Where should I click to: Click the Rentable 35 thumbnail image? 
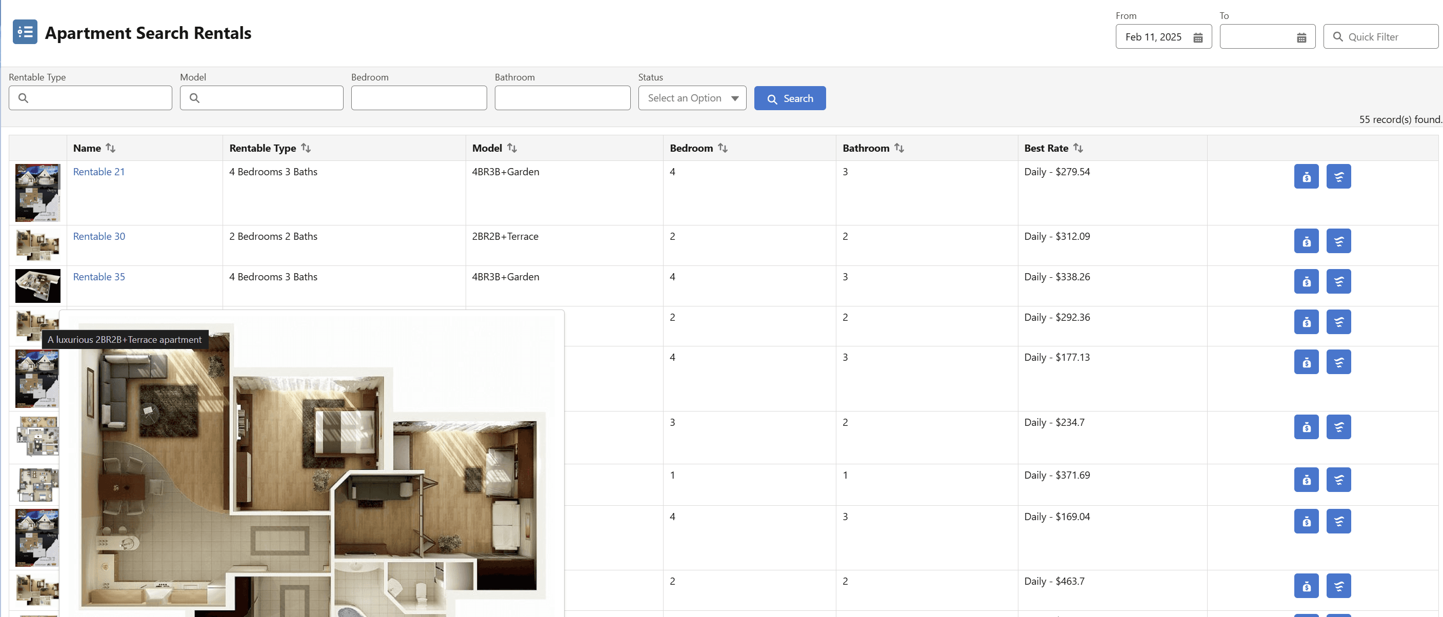tap(37, 285)
